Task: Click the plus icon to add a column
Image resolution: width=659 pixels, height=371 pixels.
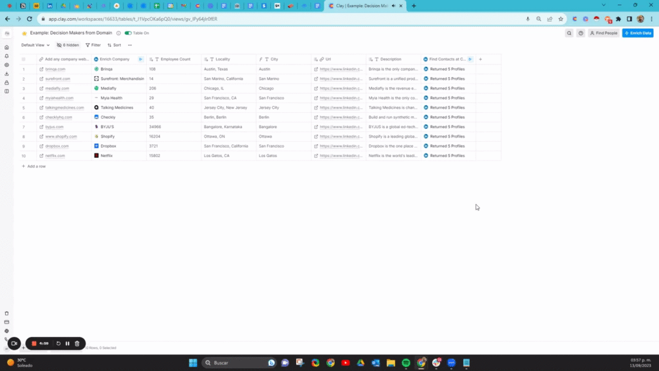Action: pyautogui.click(x=480, y=59)
